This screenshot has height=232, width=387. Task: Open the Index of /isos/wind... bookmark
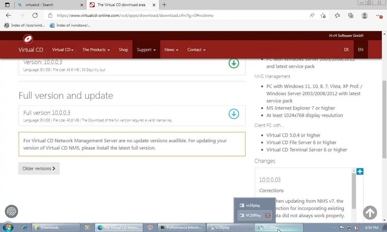(24, 25)
